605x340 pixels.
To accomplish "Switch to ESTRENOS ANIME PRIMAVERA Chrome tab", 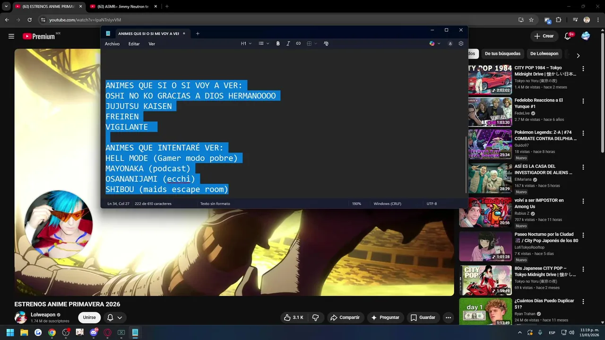I will click(48, 7).
